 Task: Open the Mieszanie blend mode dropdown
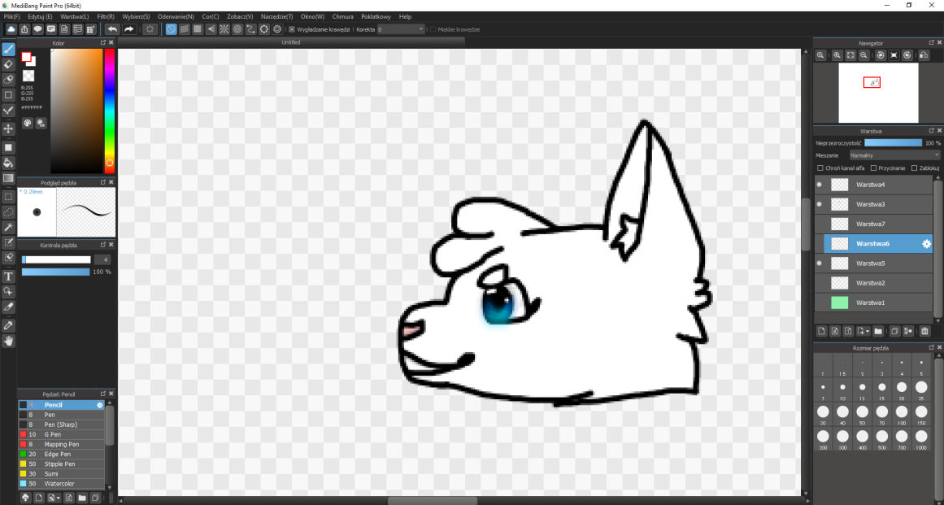coord(894,155)
